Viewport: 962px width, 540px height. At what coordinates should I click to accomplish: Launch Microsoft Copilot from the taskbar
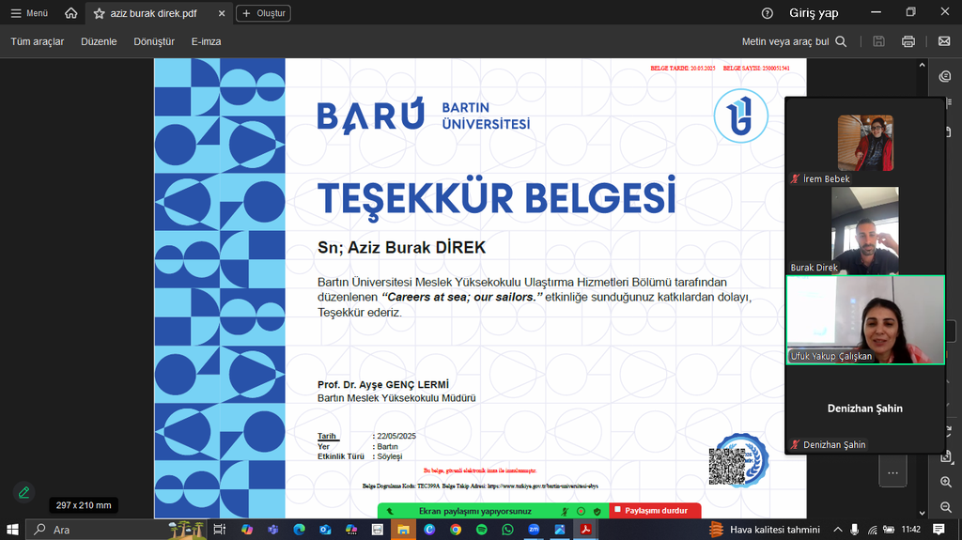[247, 530]
